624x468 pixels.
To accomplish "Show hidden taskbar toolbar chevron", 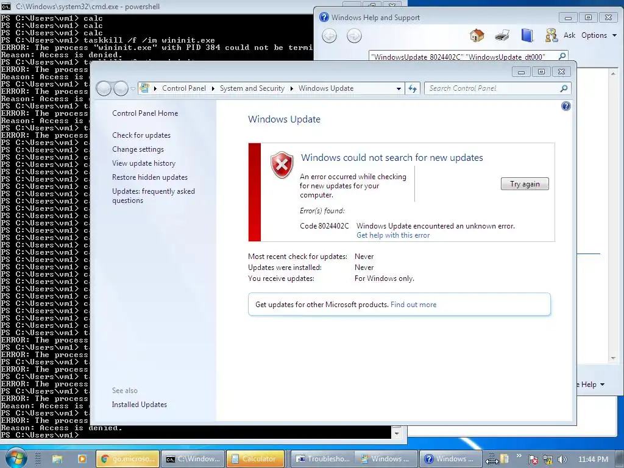I will tap(519, 456).
